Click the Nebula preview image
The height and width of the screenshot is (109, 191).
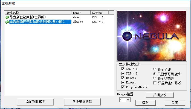(x=152, y=36)
